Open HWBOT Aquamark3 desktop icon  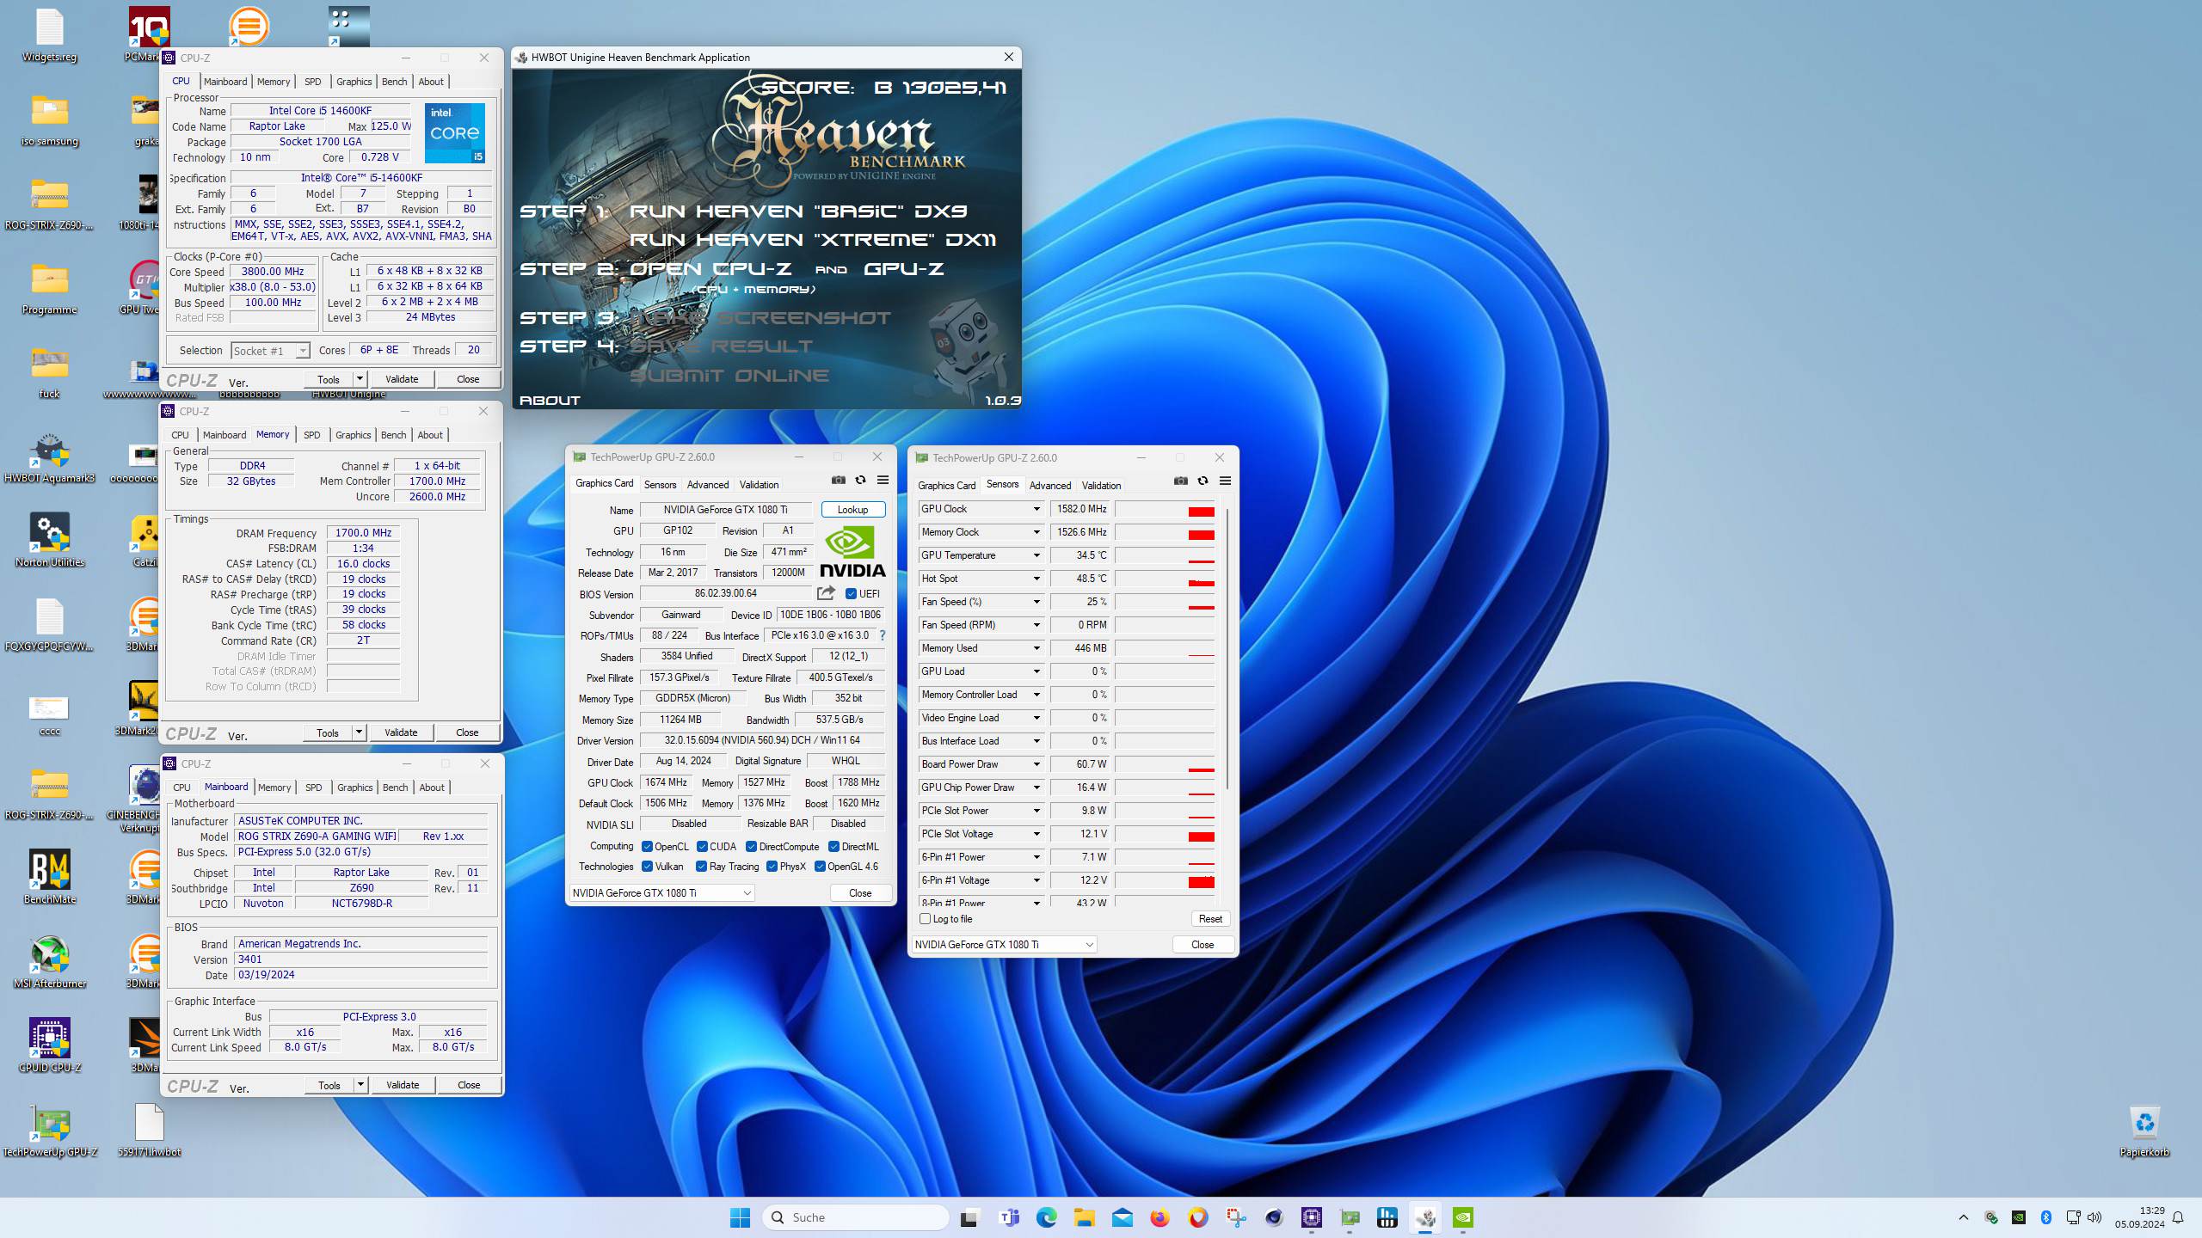tap(50, 456)
